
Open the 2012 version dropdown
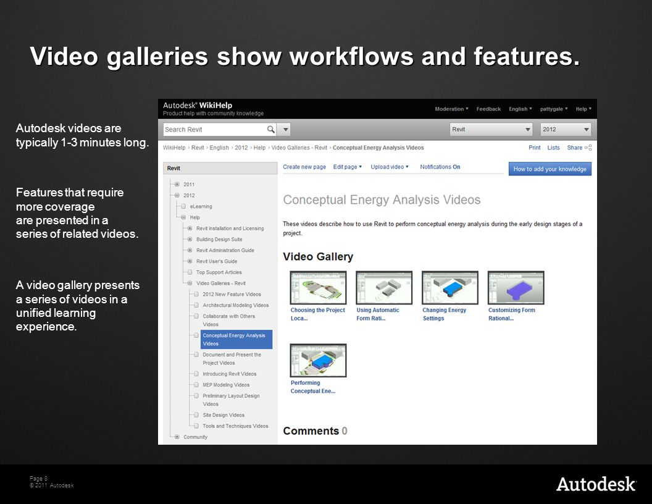pos(566,129)
